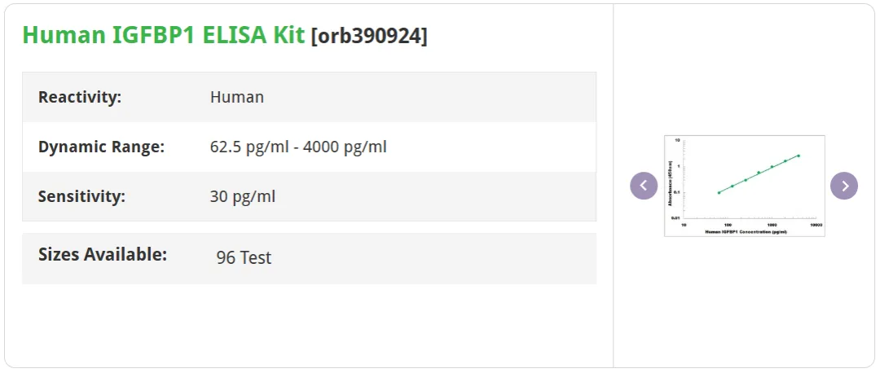Click the Sensitivity label
The height and width of the screenshot is (373, 880).
click(x=82, y=197)
